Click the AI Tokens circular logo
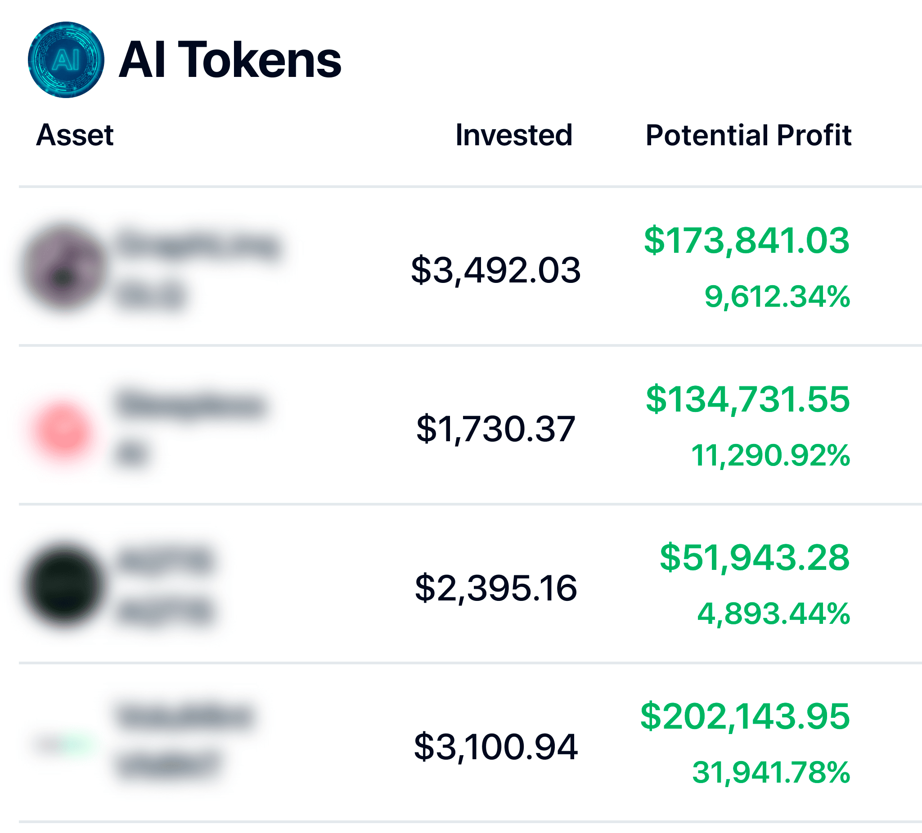922x833 pixels. click(x=66, y=59)
